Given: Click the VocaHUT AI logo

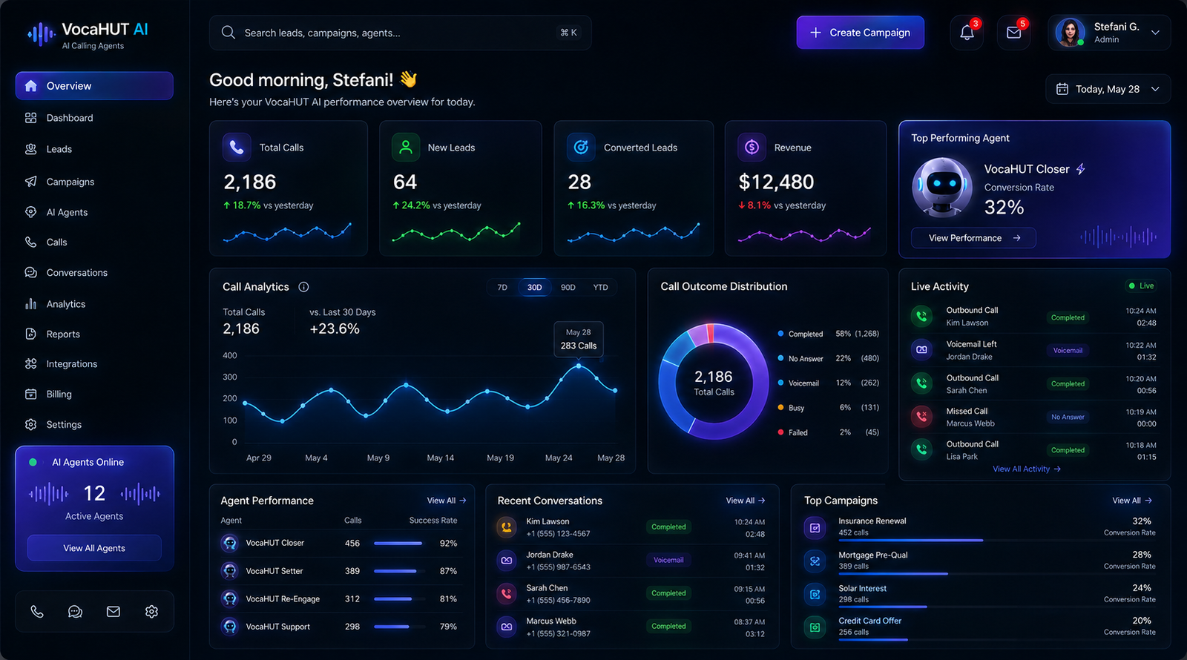Looking at the screenshot, I should (x=87, y=35).
